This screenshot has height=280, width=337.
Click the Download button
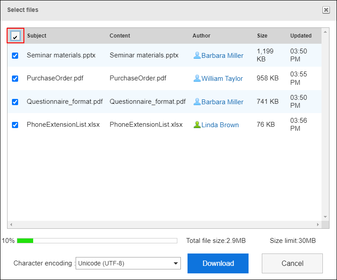[x=218, y=263]
